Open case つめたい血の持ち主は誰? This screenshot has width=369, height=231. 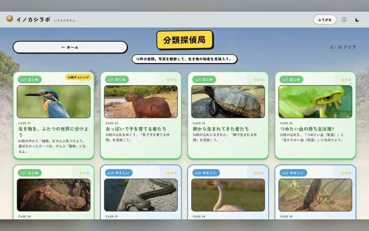(307, 129)
